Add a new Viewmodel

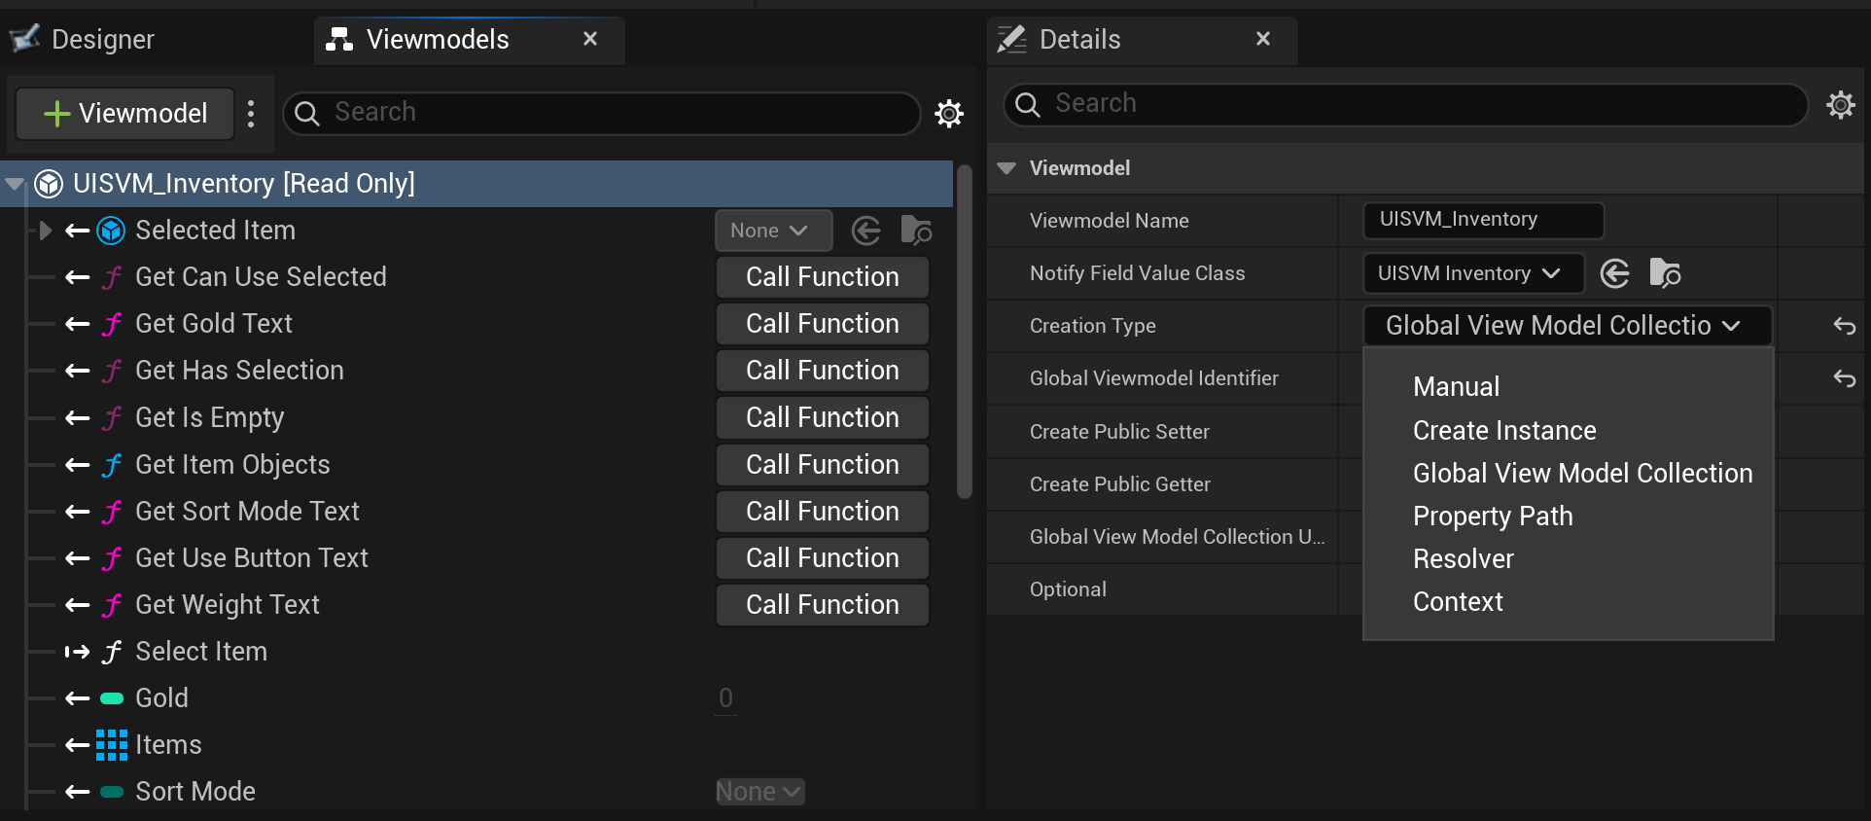point(125,114)
